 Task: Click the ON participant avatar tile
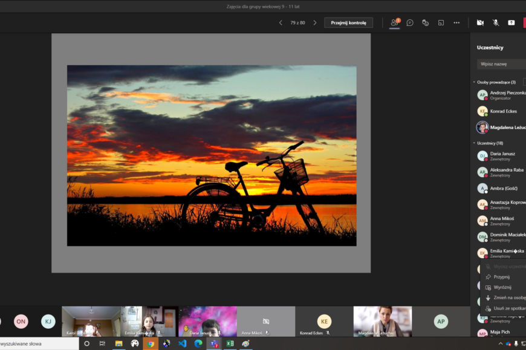coord(21,322)
